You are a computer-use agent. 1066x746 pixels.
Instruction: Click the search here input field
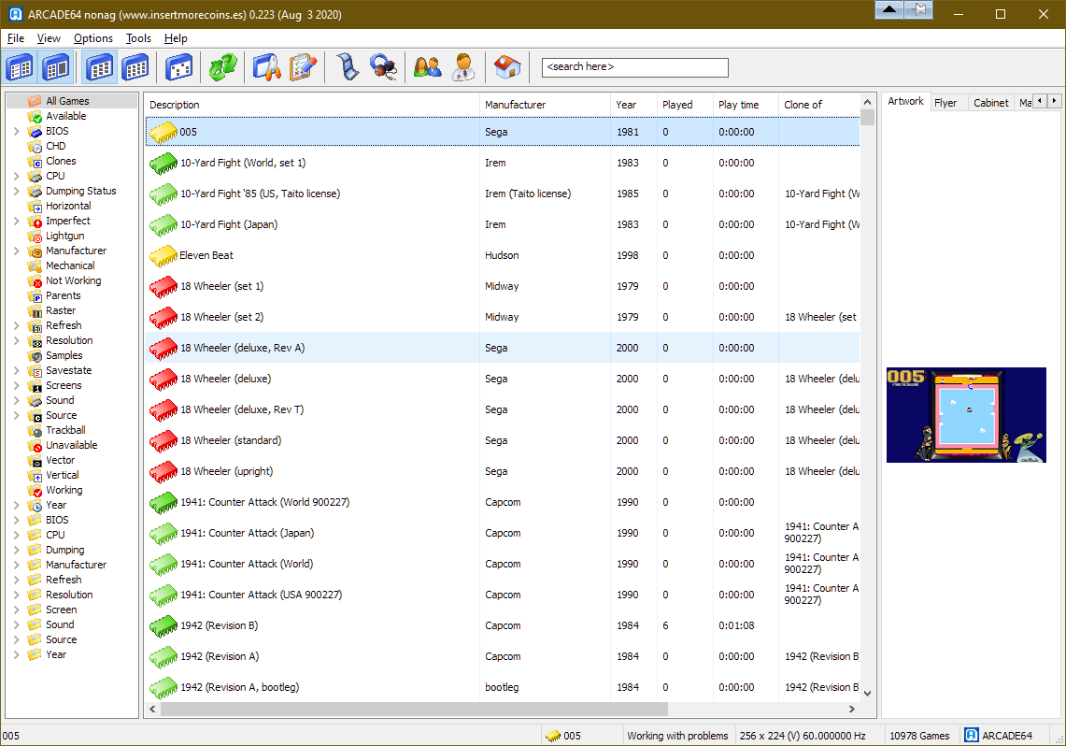click(x=635, y=67)
